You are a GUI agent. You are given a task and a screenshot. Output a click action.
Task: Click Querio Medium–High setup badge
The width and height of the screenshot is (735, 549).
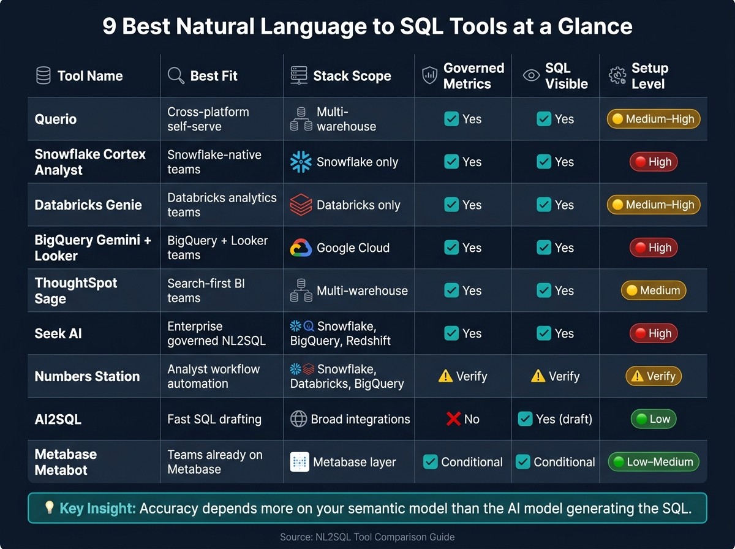point(654,119)
